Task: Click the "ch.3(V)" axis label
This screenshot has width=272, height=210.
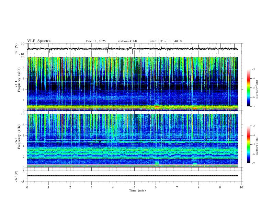Action: [x=16, y=176]
